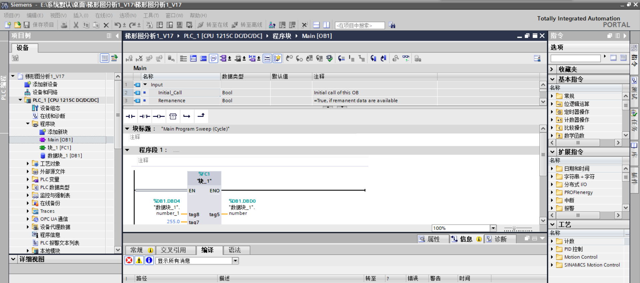Close all networks in the editor toolbar
The height and width of the screenshot is (283, 640).
click(203, 58)
